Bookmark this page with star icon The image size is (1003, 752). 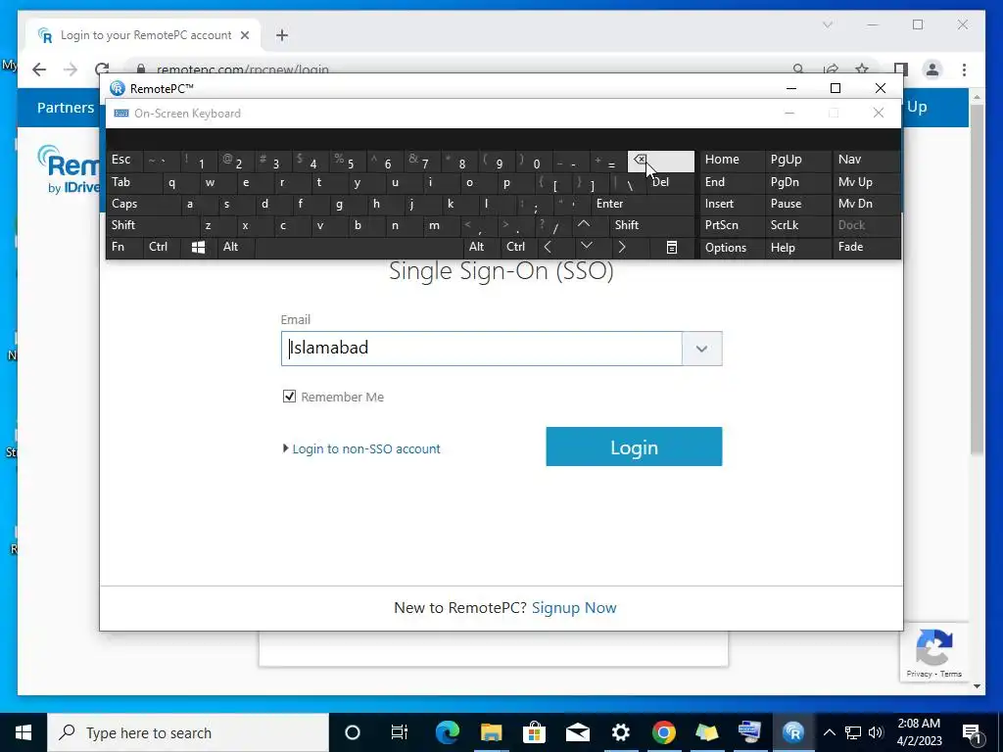(x=862, y=70)
